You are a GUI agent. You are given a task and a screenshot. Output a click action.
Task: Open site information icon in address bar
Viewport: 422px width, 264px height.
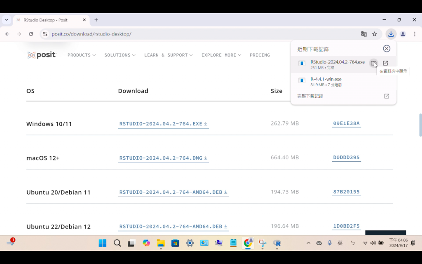point(45,34)
